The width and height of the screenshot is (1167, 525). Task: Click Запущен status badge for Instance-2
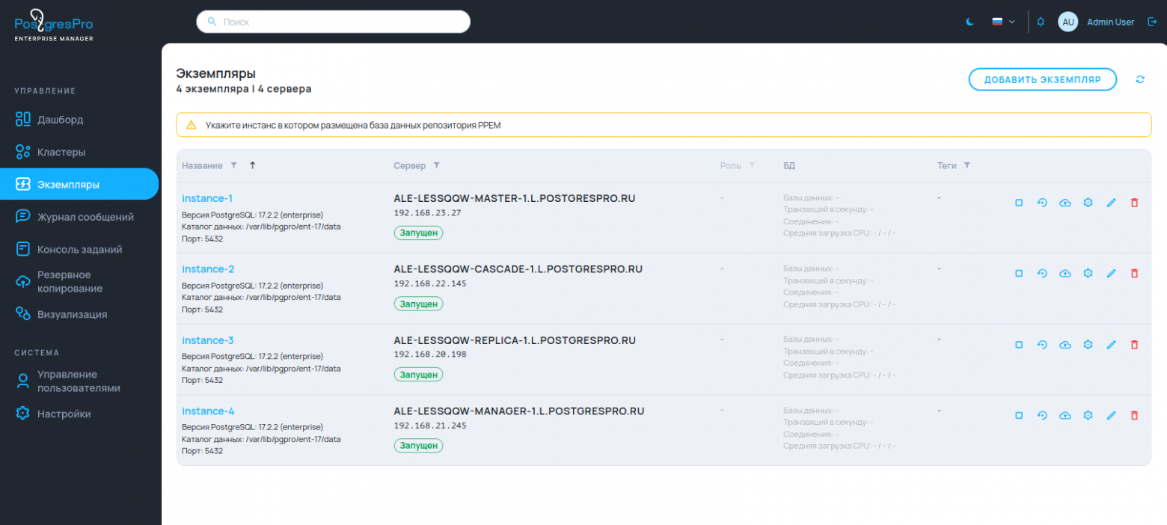tap(418, 304)
